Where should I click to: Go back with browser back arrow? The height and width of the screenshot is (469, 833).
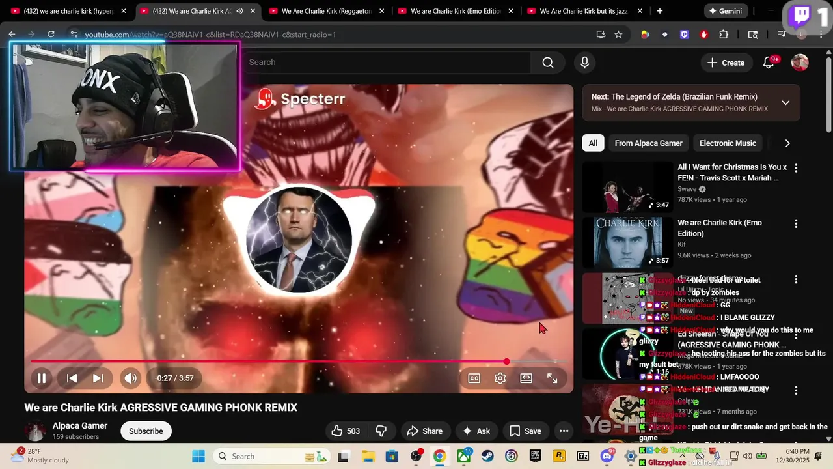(x=12, y=35)
